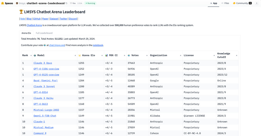Sort by Rank column arrow
This screenshot has height=136, width=261.
point(31,55)
